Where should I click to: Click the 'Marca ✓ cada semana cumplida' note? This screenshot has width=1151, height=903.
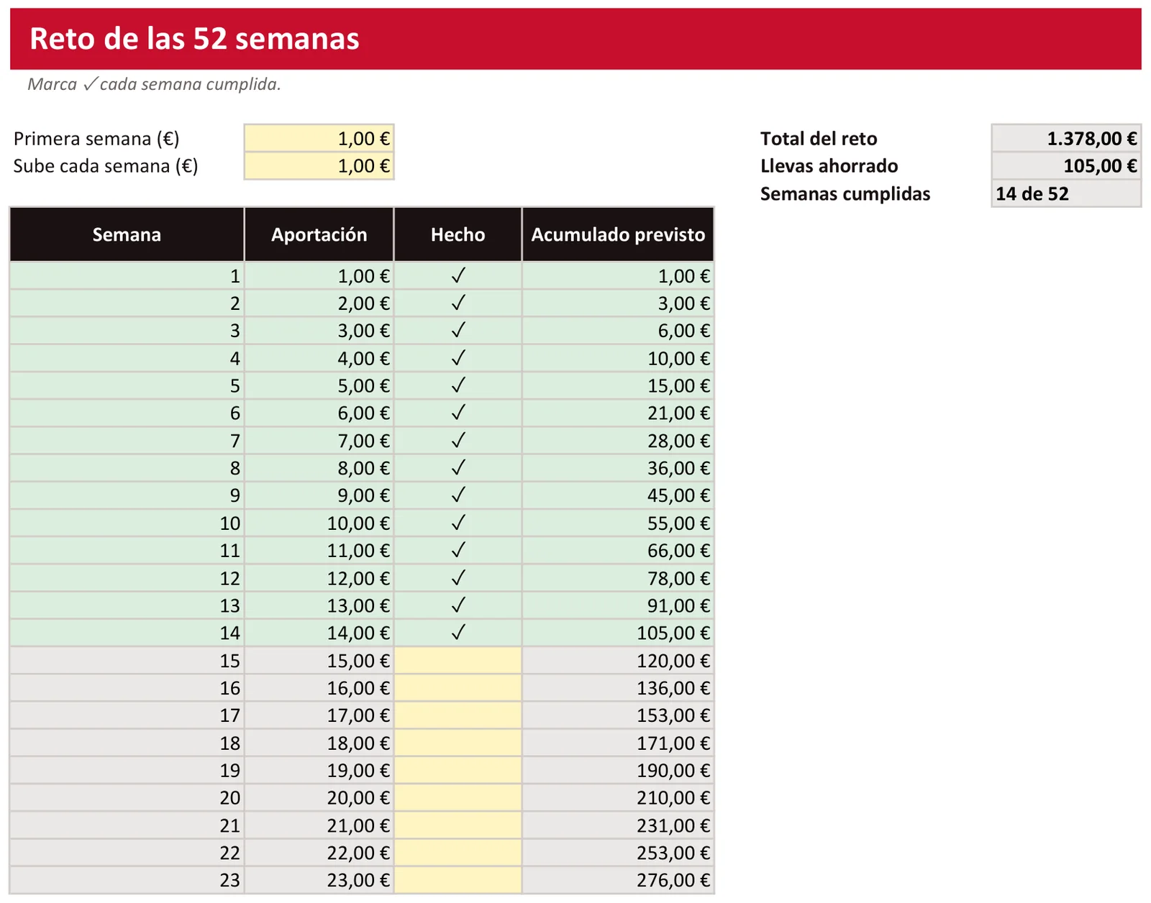click(x=154, y=84)
